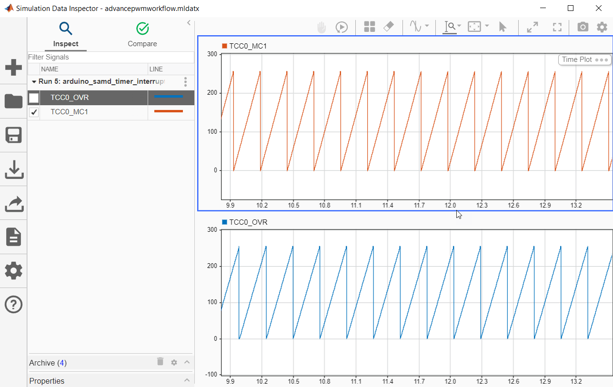Viewport: 613px width, 387px height.
Task: Expand the Archive section chevron
Action: coord(187,362)
